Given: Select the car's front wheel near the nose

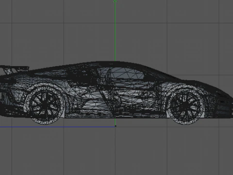Looking at the screenshot, I should pyautogui.click(x=186, y=106).
